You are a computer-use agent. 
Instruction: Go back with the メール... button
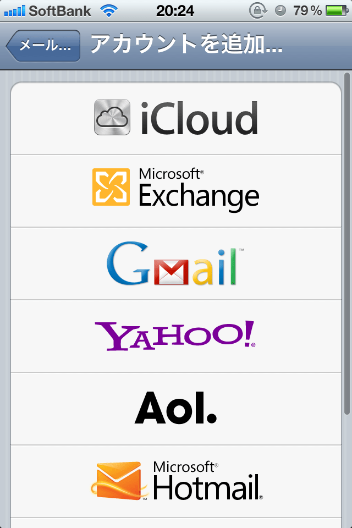[43, 46]
